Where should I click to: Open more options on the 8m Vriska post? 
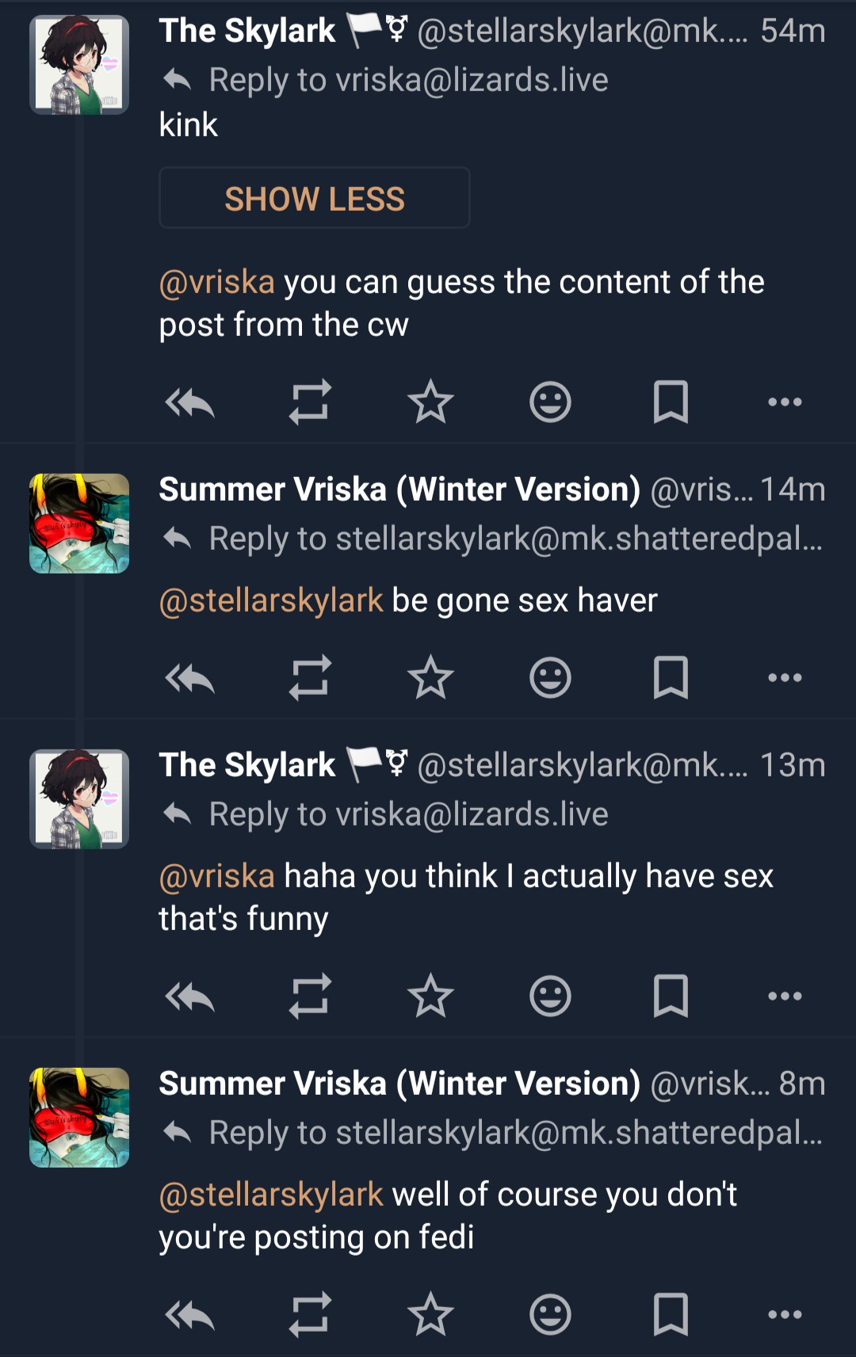pyautogui.click(x=785, y=1315)
